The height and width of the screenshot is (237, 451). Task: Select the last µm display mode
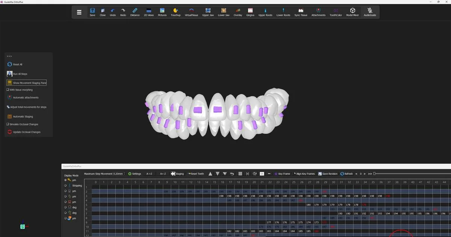pos(65,218)
